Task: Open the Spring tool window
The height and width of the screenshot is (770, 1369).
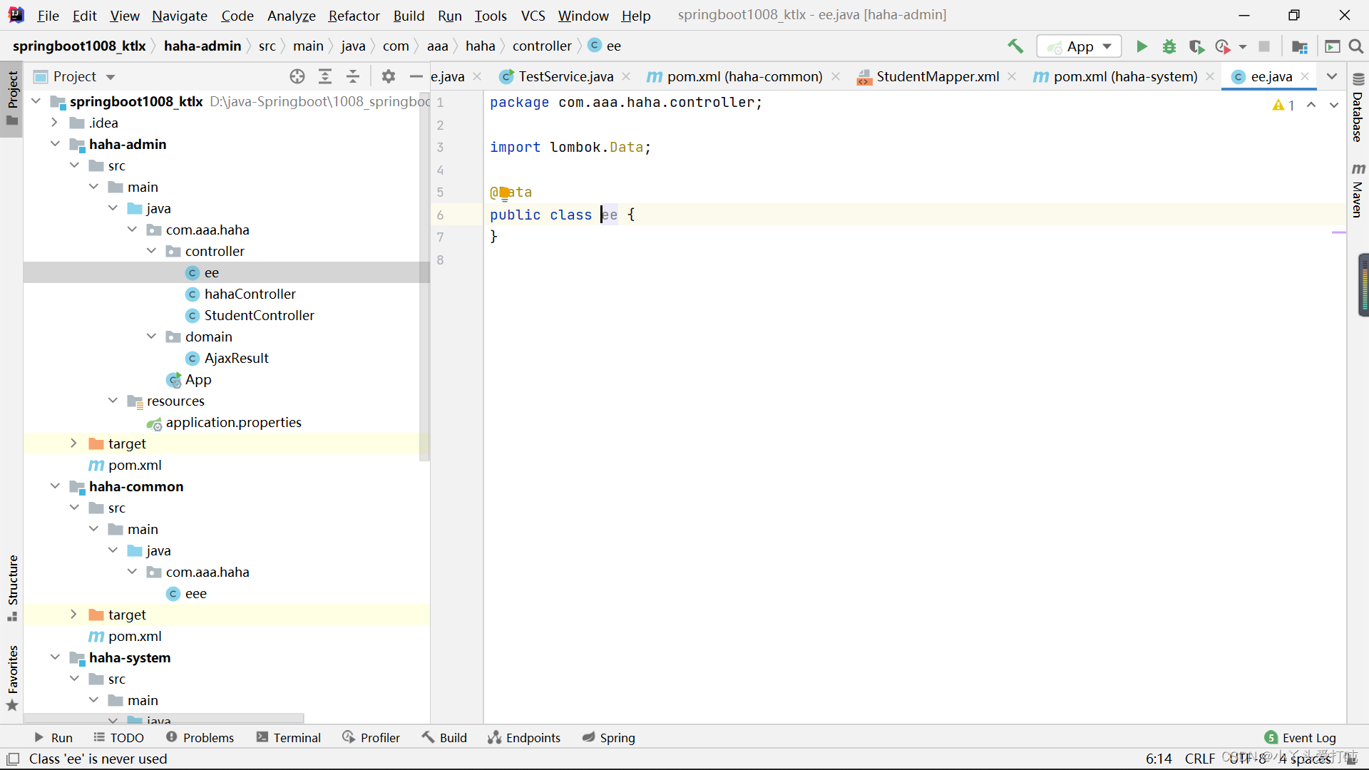Action: (609, 738)
